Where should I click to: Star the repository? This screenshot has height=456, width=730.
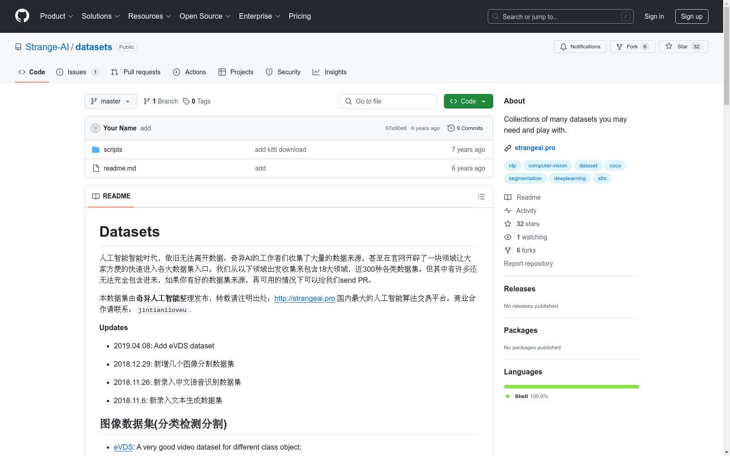(683, 47)
